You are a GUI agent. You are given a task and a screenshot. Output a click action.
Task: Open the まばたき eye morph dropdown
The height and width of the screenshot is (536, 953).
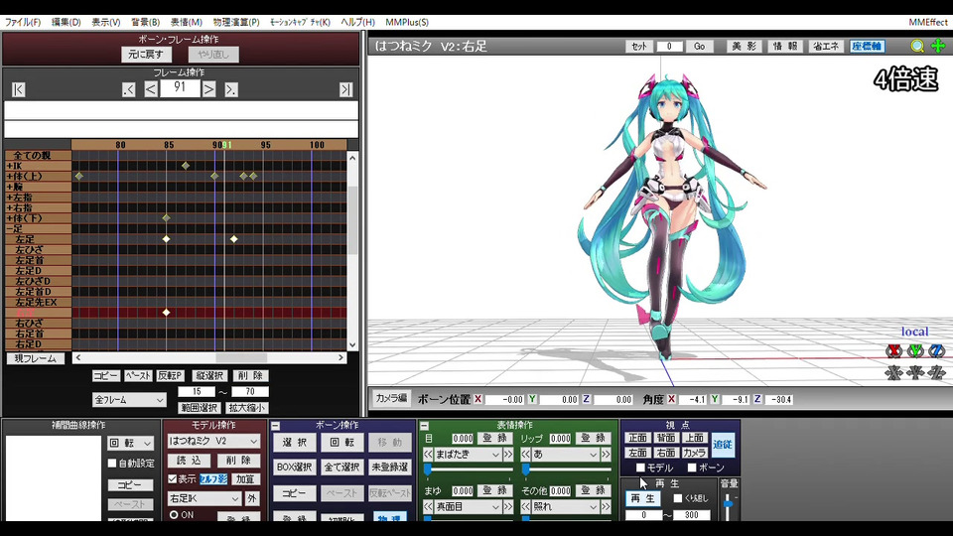468,455
